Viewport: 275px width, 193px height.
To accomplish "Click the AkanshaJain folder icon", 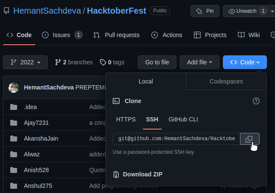I will (14, 138).
